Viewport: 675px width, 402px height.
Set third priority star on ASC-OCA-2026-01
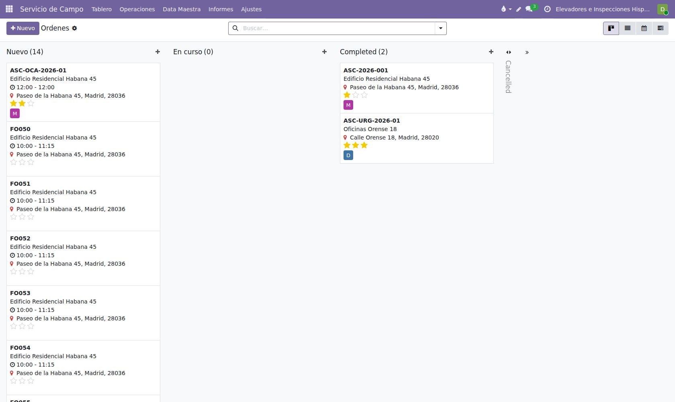coord(31,104)
